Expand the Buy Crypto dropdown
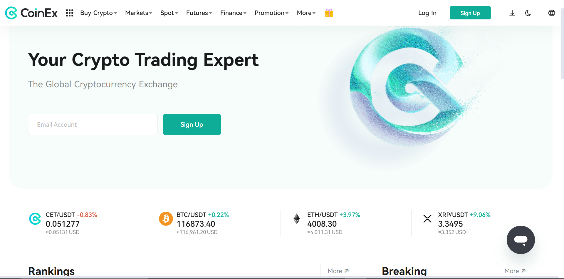564x279 pixels. [x=99, y=13]
